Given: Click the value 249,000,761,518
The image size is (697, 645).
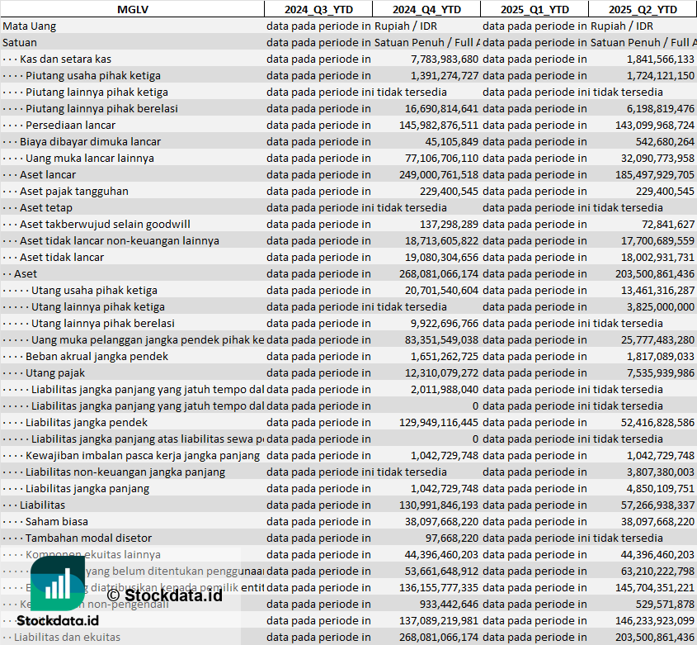Looking at the screenshot, I should (x=439, y=174).
